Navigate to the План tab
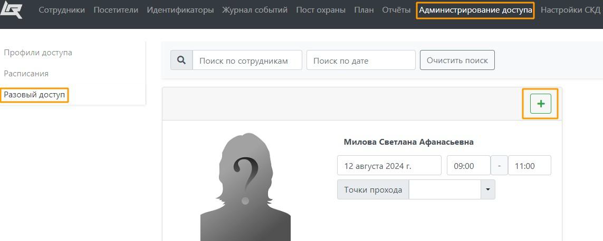 pyautogui.click(x=363, y=10)
